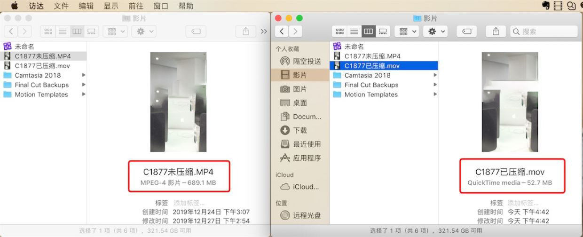Switch right window to icon view

[340, 32]
